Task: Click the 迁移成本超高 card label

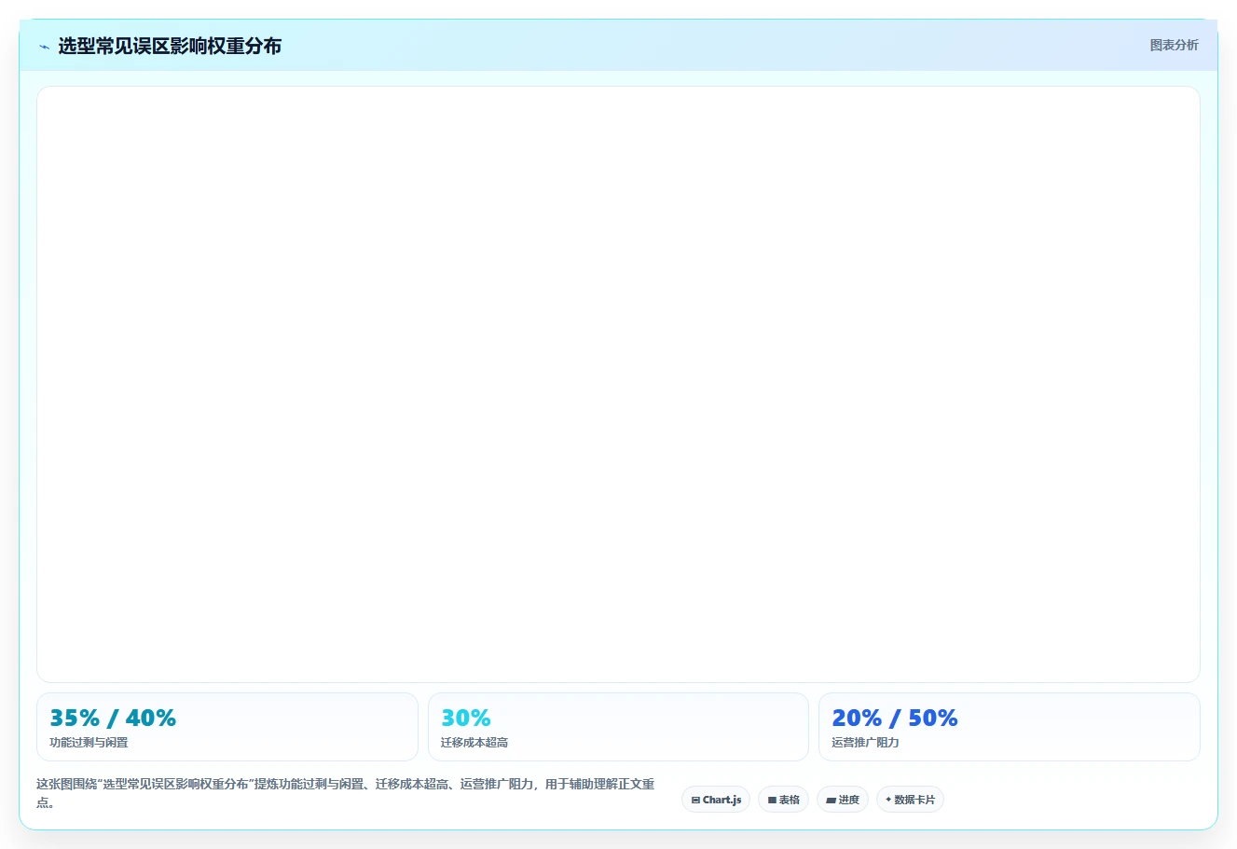Action: click(474, 743)
